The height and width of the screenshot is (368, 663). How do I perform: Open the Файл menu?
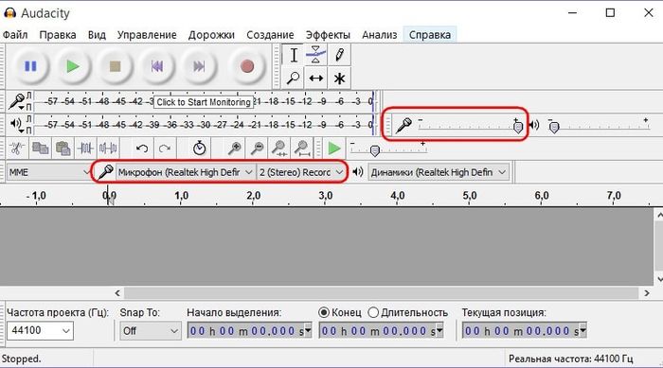tap(15, 35)
